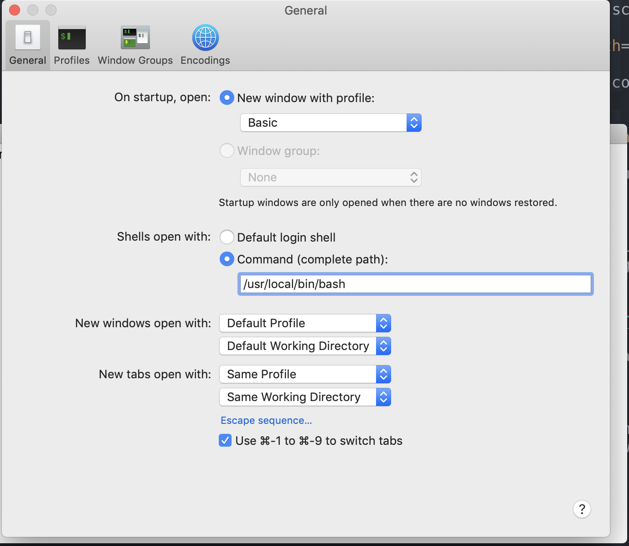Viewport: 629px width, 546px height.
Task: Open the Encodings pane
Action: coord(205,44)
